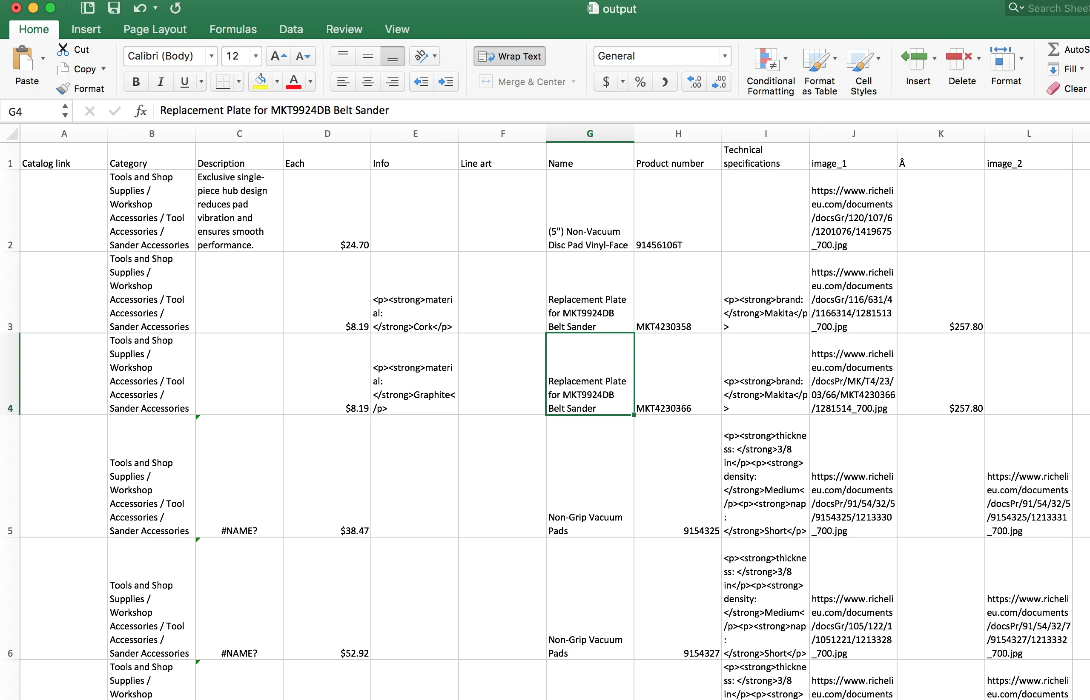Click the Increase Indent icon

point(445,82)
